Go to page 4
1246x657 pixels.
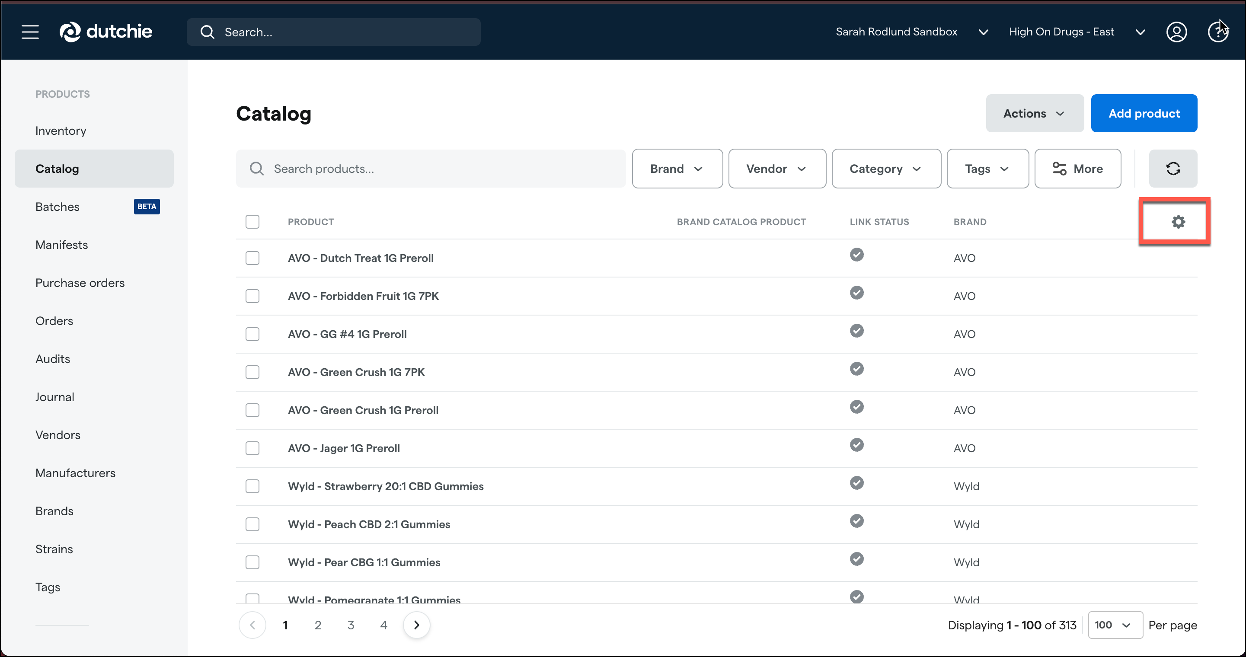383,625
